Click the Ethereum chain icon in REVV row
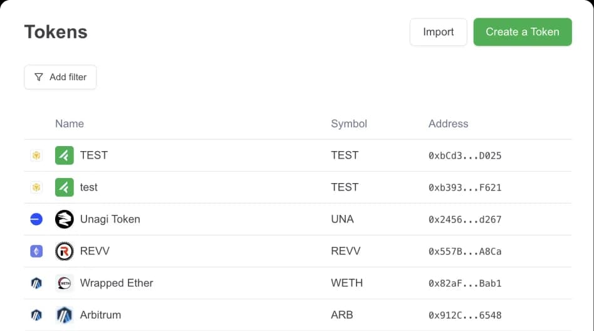 click(x=36, y=251)
